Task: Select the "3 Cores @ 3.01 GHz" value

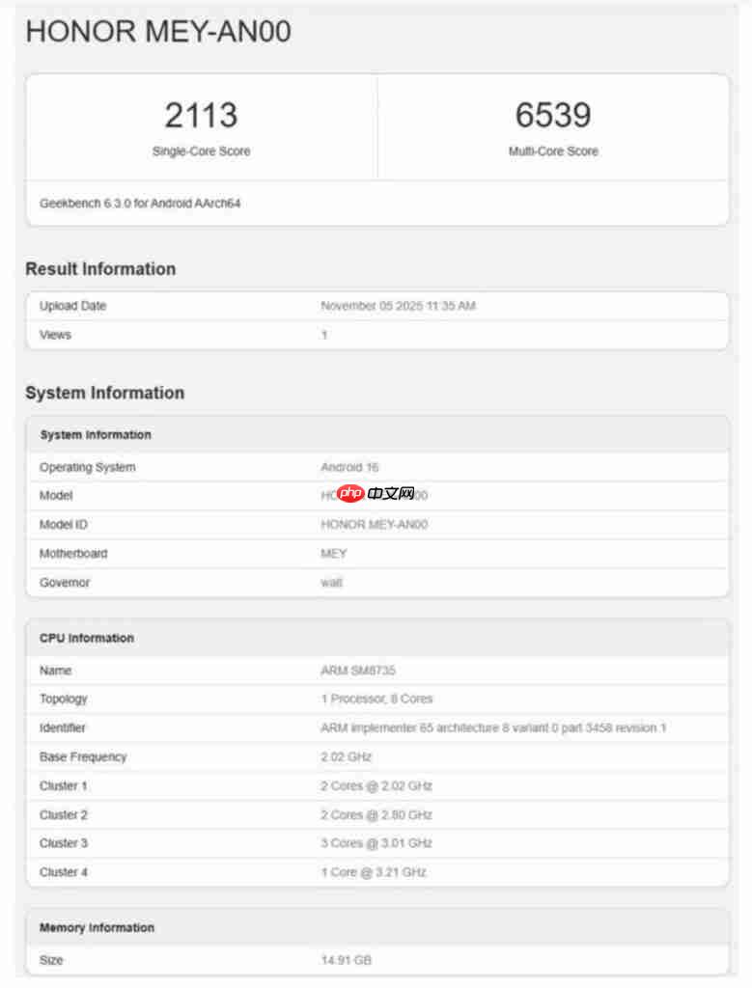Action: (376, 843)
